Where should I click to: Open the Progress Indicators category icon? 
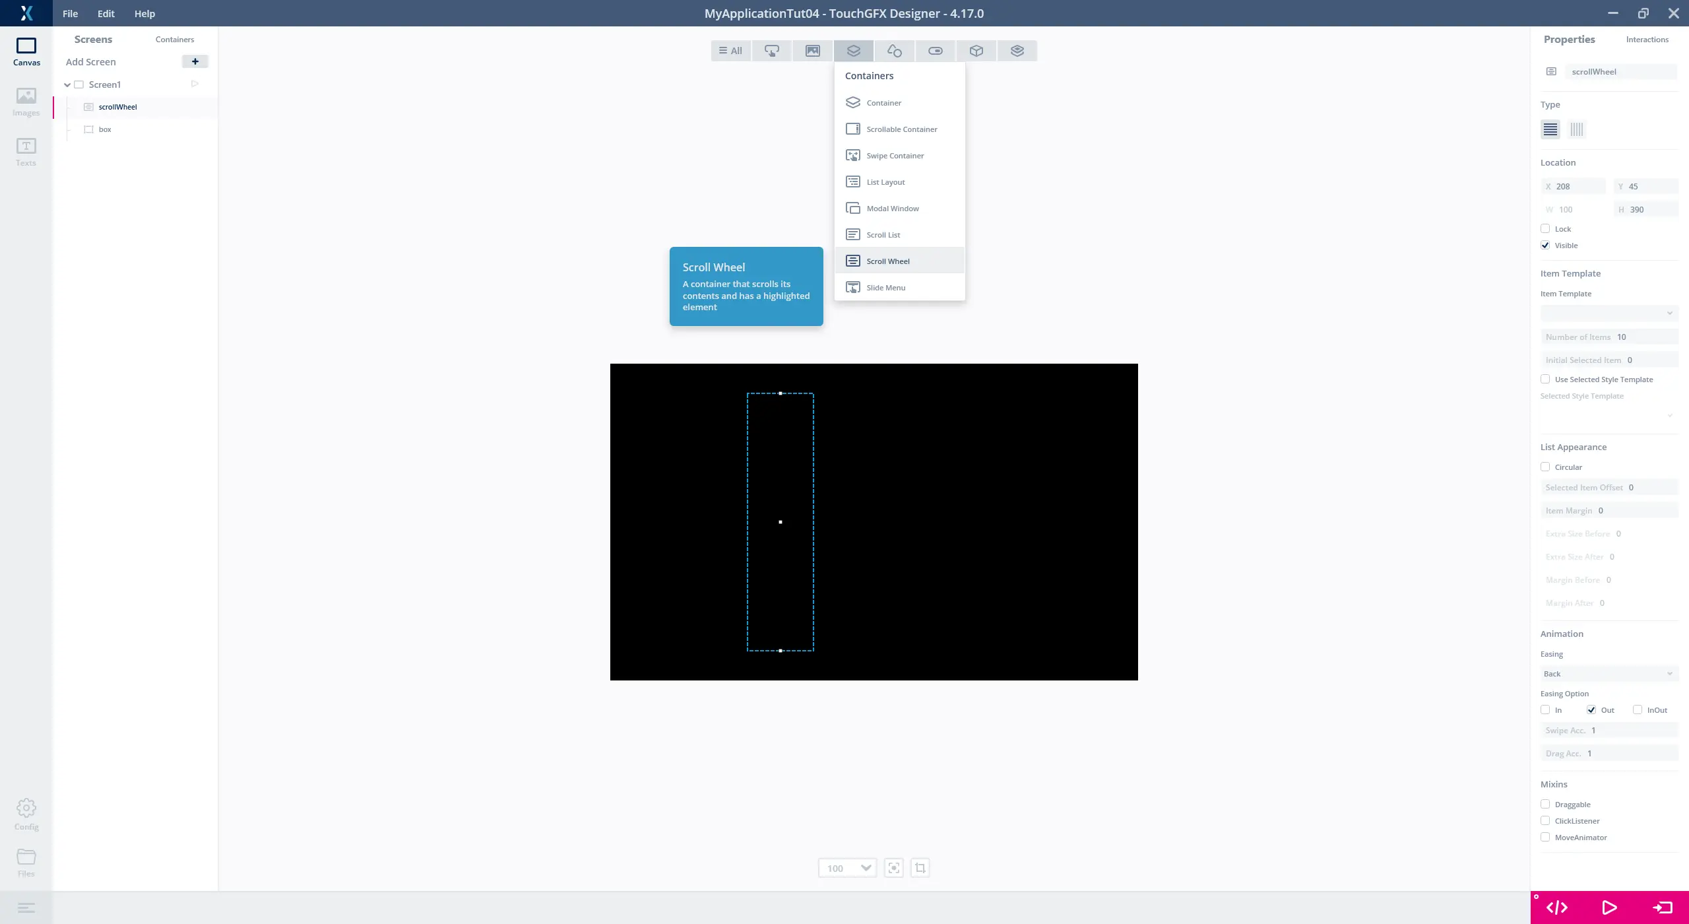[935, 51]
